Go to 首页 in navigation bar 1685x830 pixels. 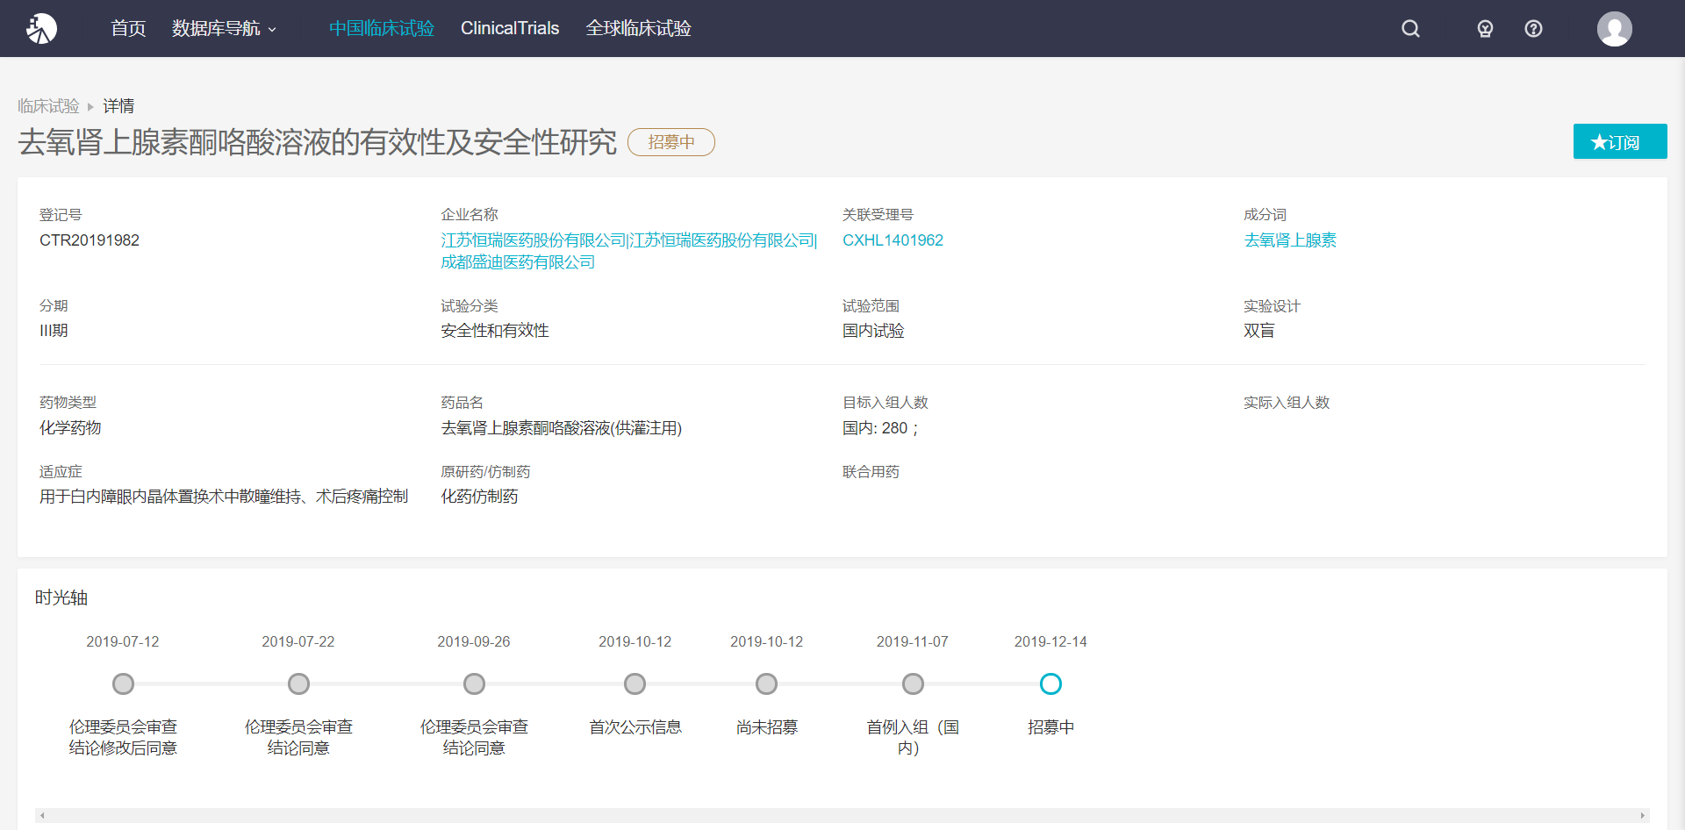[128, 29]
